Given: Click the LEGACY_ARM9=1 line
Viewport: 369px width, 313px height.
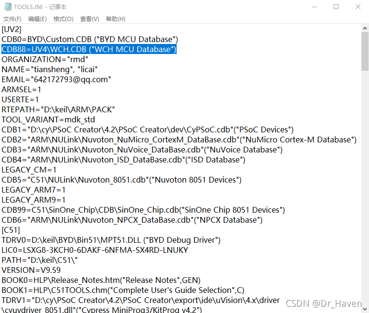Looking at the screenshot, I should (33, 200).
